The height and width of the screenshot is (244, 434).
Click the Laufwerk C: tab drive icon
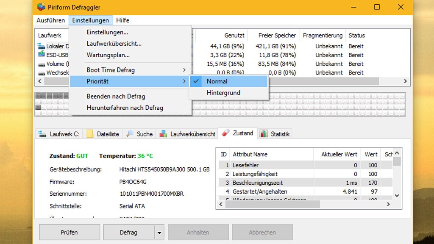(x=42, y=134)
